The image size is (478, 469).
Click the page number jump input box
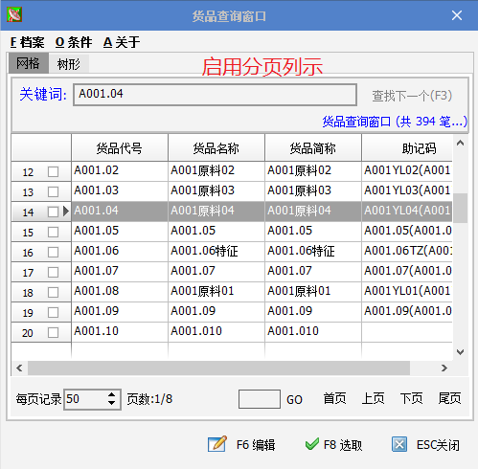point(260,399)
